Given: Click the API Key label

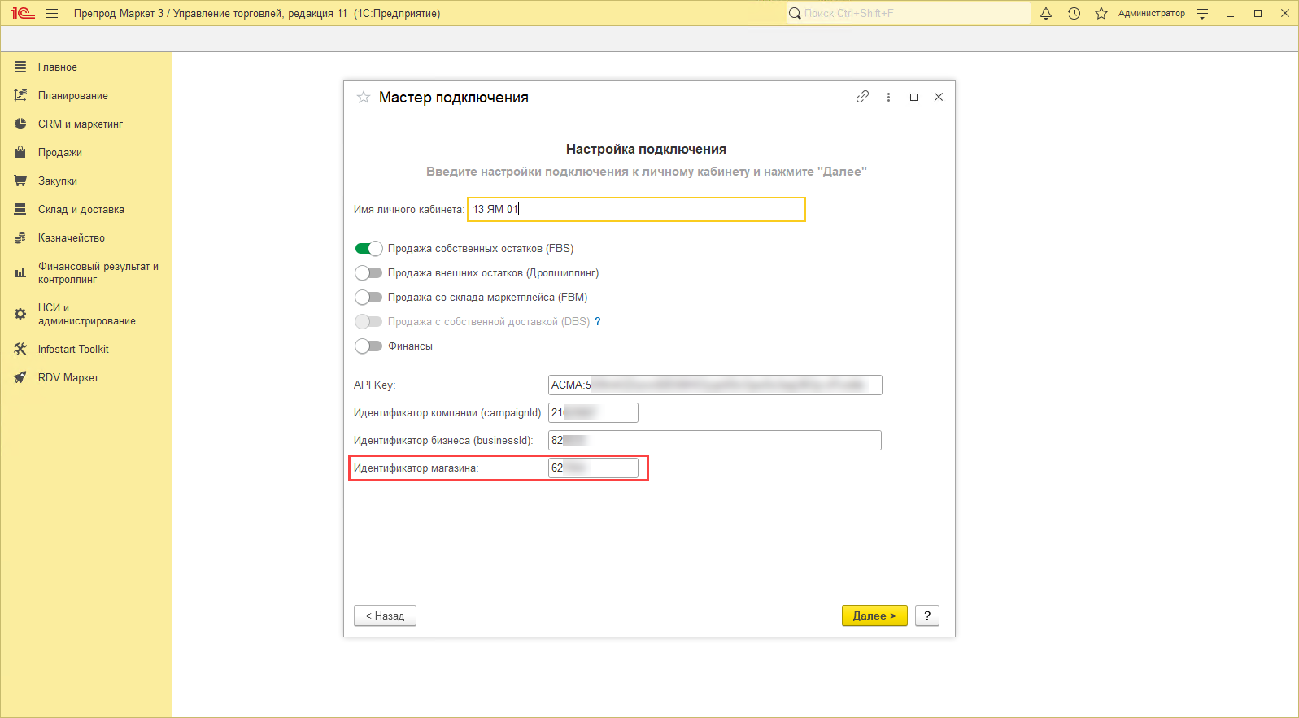Looking at the screenshot, I should coord(374,385).
